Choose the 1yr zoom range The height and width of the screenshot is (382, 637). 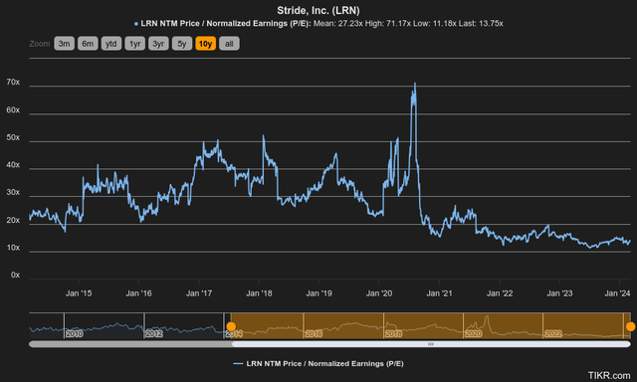(x=135, y=44)
